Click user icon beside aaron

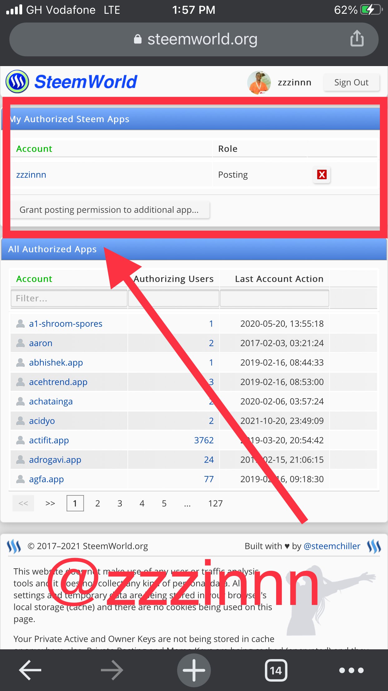click(20, 343)
